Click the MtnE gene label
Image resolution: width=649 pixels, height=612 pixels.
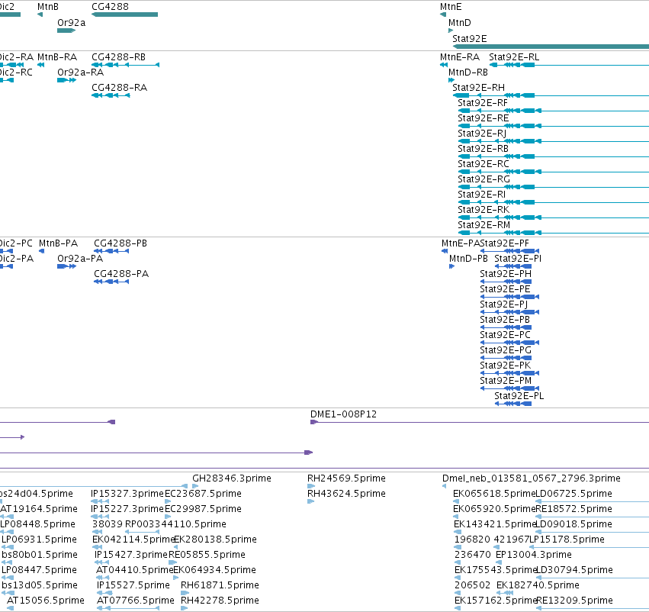451,7
